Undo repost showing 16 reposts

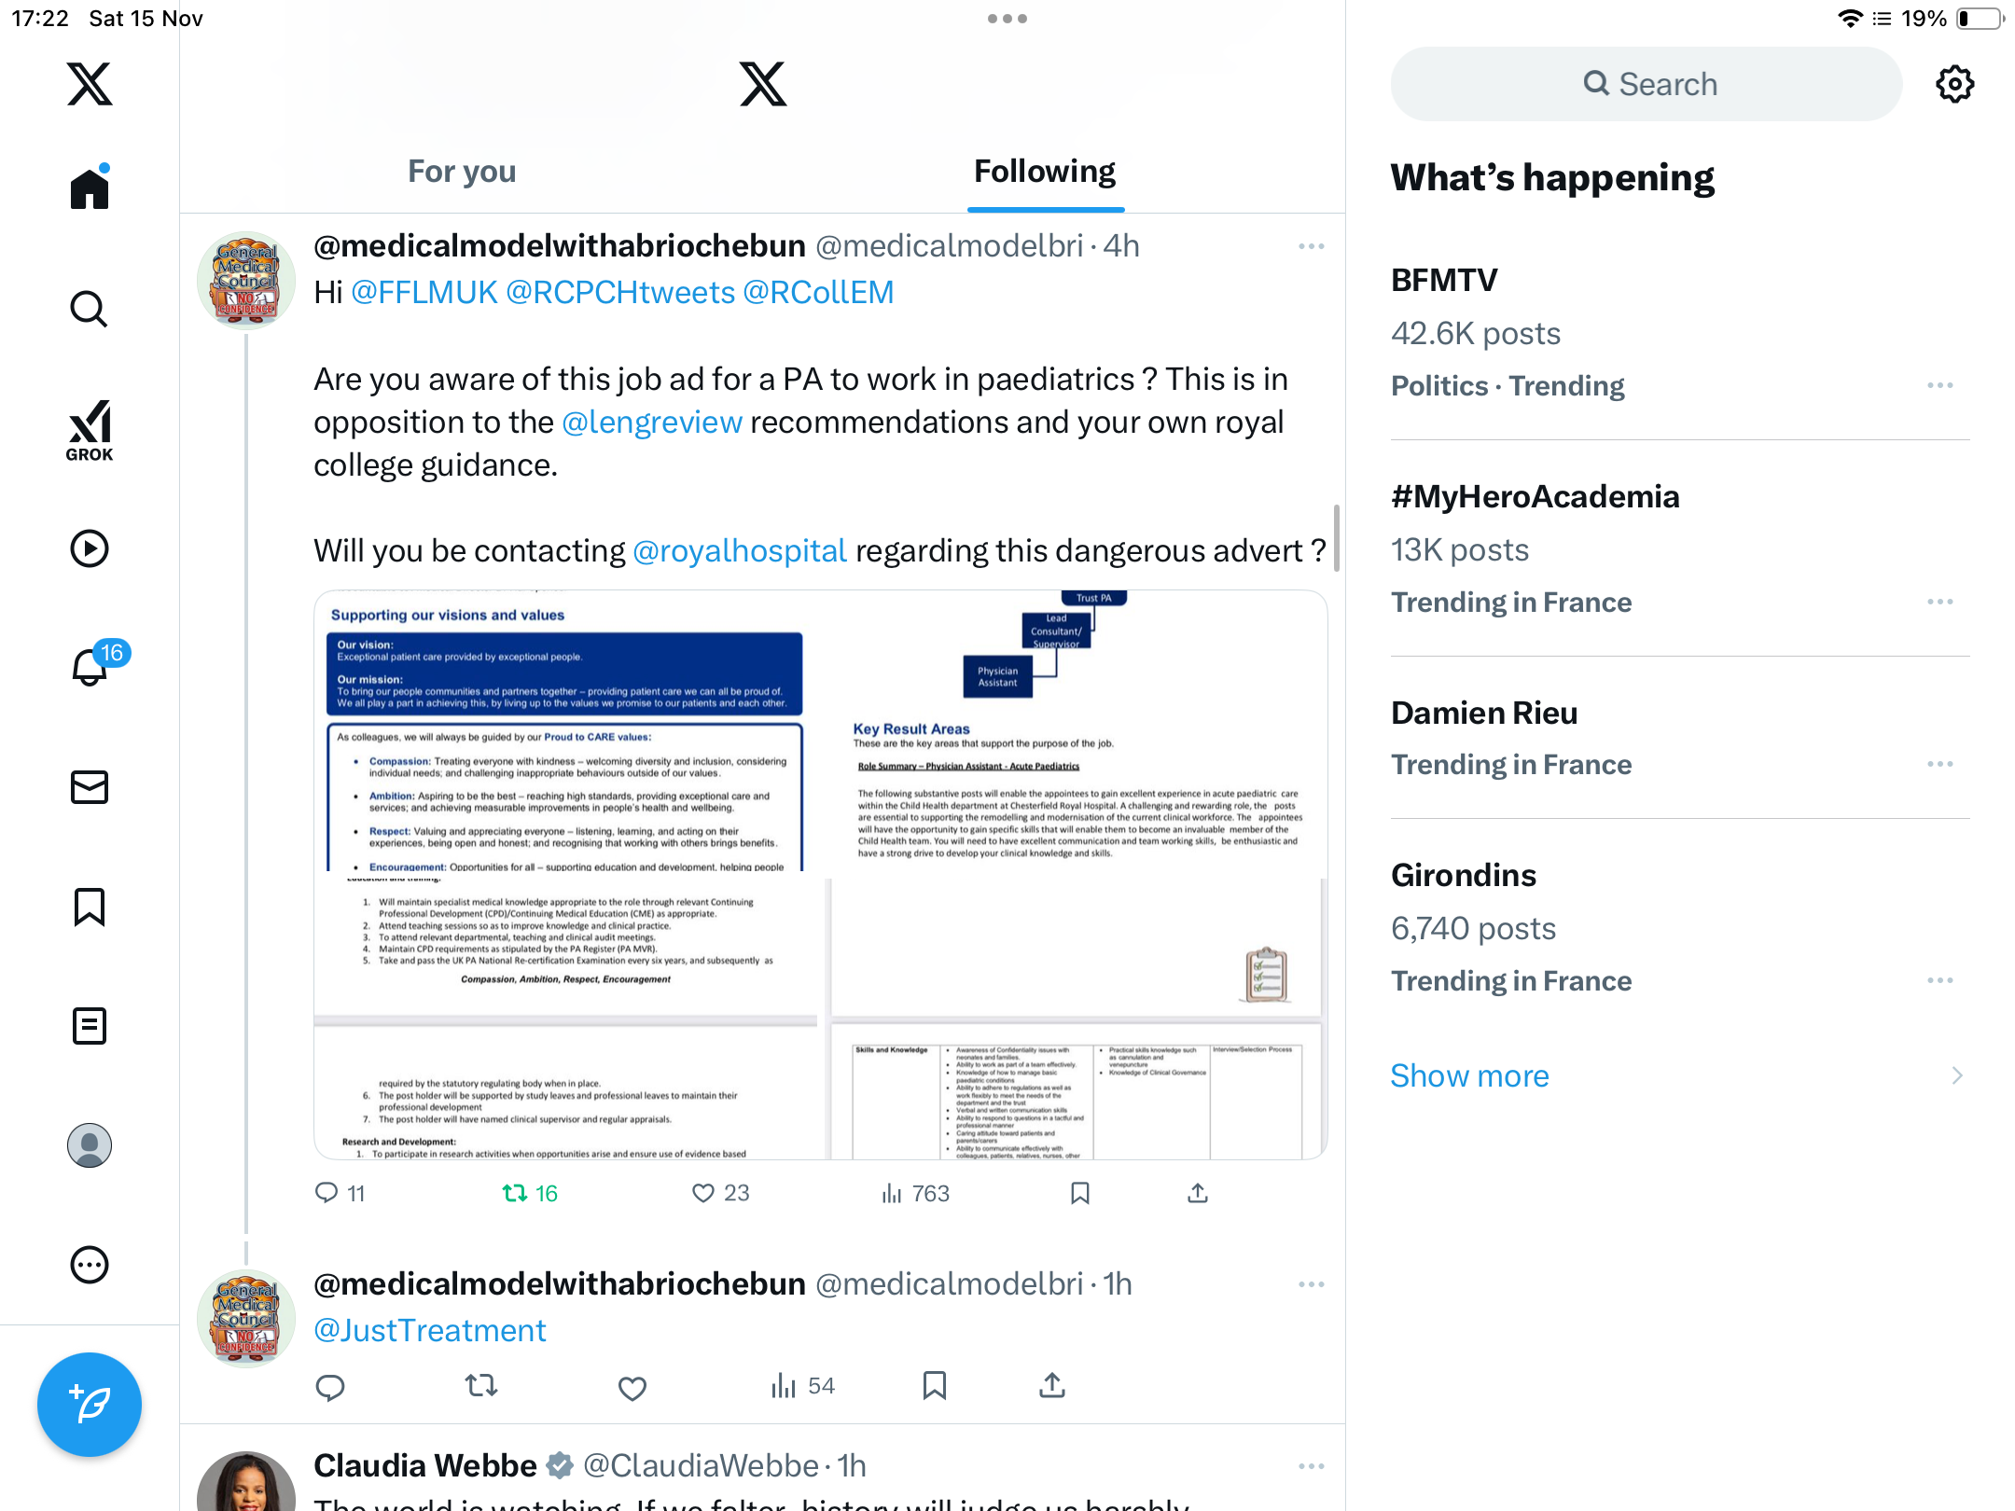coord(530,1193)
